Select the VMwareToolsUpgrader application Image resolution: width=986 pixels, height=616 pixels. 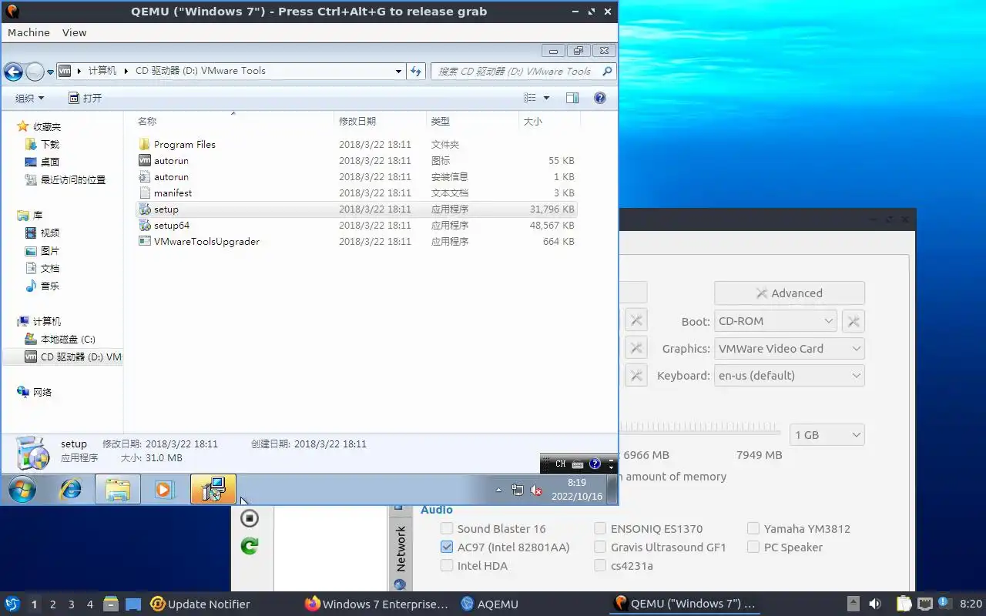pos(145,241)
